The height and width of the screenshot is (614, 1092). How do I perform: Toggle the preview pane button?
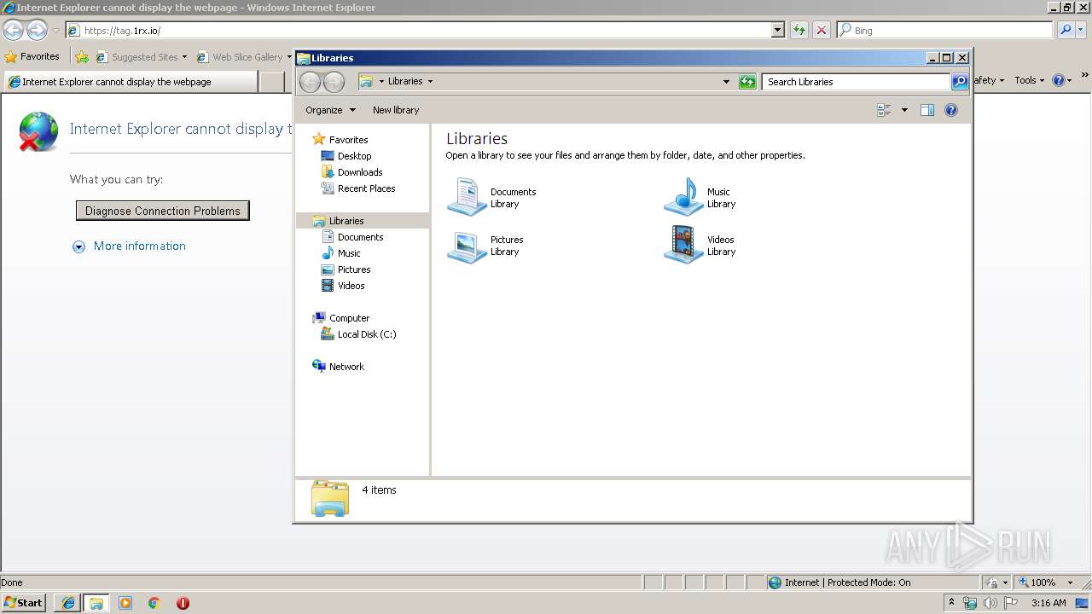[x=927, y=110]
